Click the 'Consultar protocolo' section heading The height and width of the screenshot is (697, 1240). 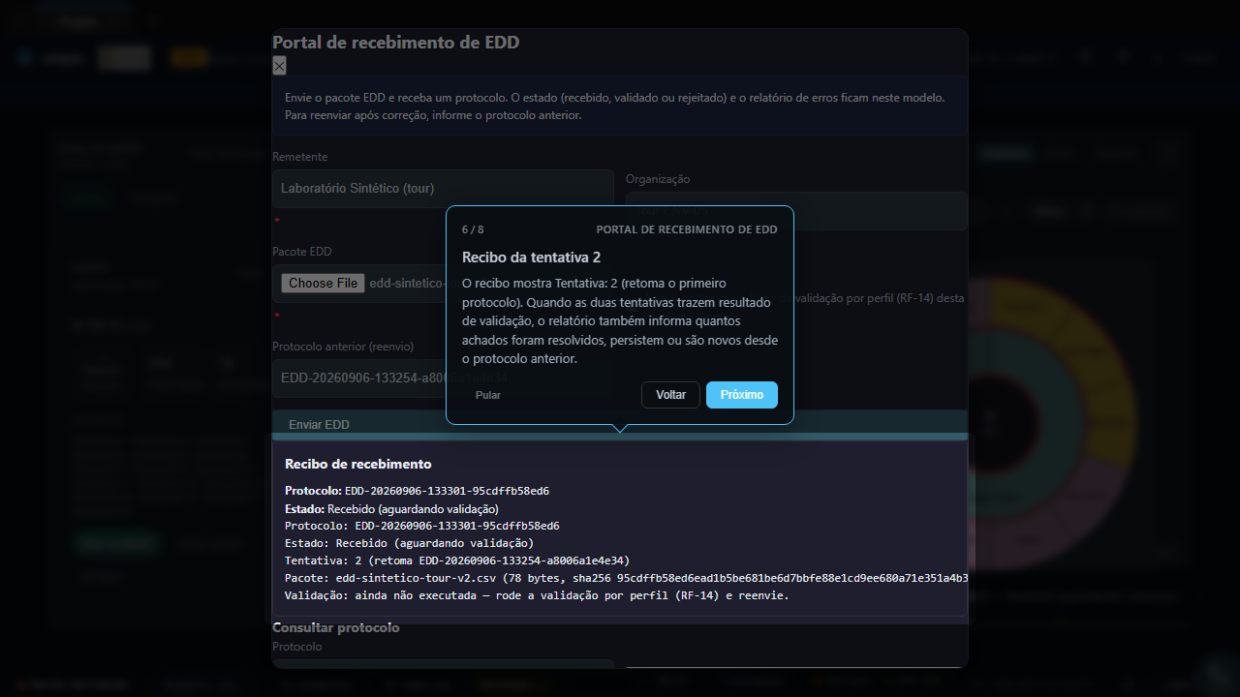point(336,627)
